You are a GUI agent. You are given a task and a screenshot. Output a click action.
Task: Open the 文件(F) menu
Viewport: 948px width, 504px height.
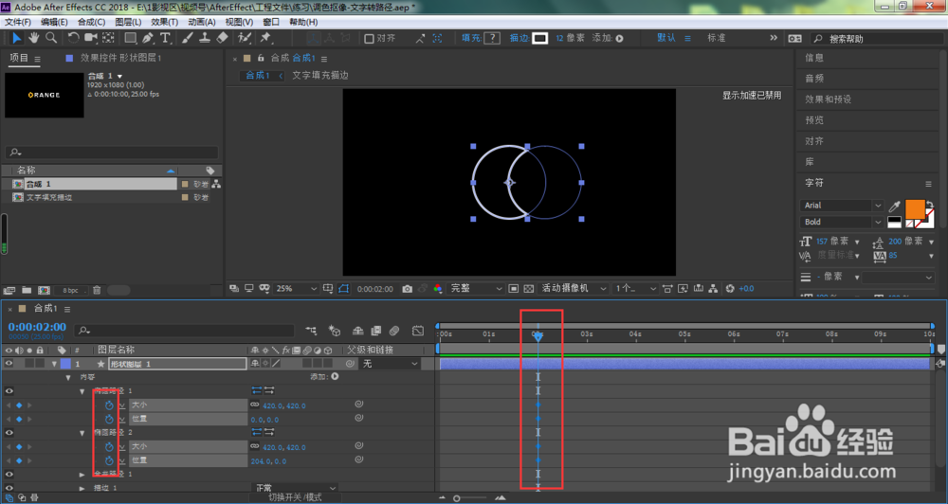tap(17, 22)
